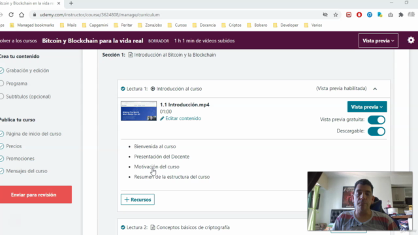Screen dimensions: 418x235
Task: Click Enviar para revisión button
Action: 36,195
